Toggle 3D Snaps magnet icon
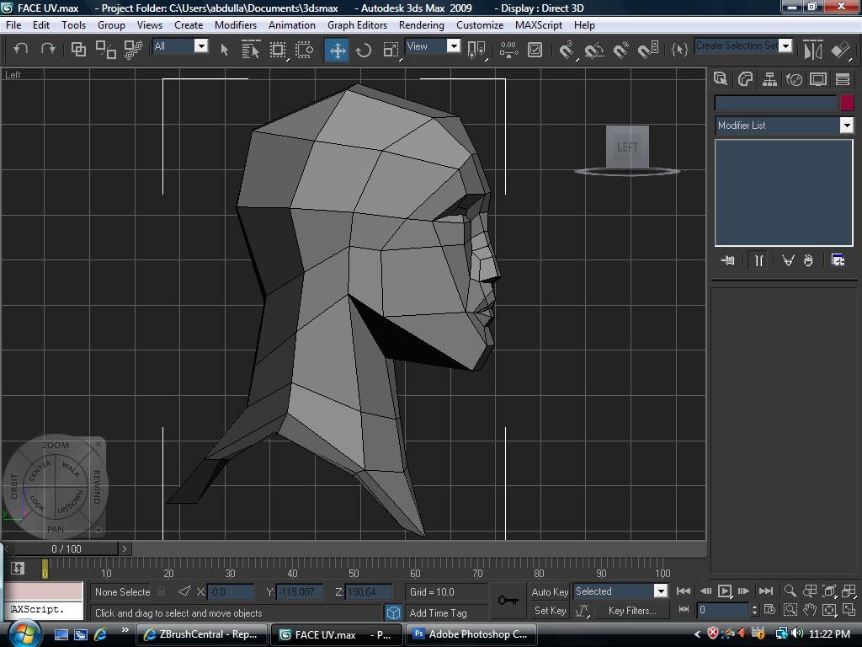The image size is (862, 647). pyautogui.click(x=567, y=50)
